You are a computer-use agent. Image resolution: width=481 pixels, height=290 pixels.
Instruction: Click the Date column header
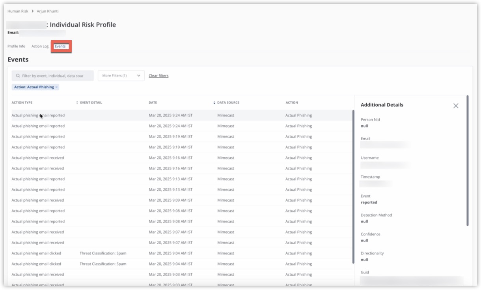[153, 102]
